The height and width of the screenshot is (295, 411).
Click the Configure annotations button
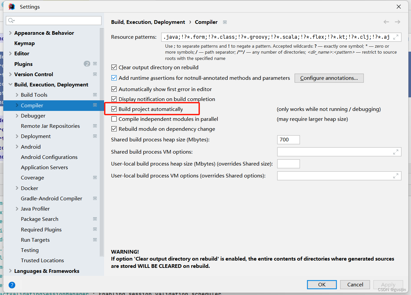329,78
